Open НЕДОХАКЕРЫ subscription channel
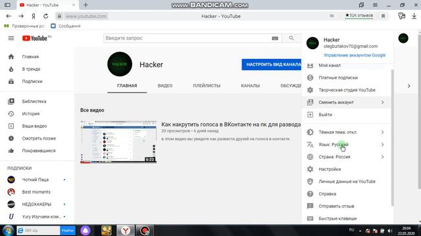421x236 pixels. [x=37, y=205]
